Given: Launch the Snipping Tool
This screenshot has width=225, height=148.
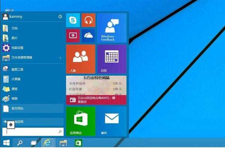Looking at the screenshot, I should pyautogui.click(x=33, y=69).
